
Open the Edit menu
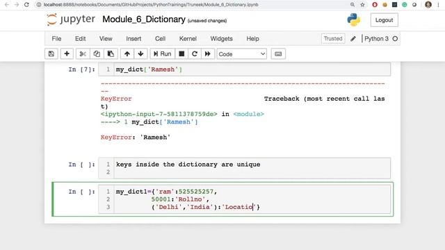[81, 39]
